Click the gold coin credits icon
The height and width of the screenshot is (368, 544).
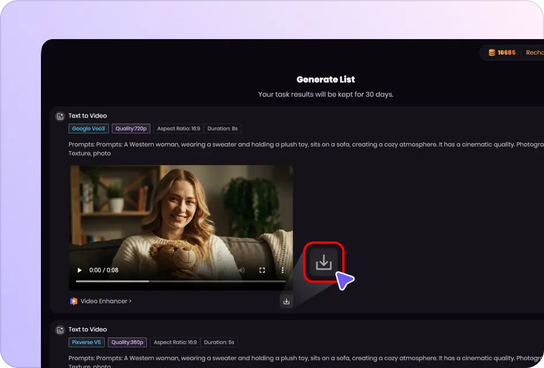tap(492, 52)
